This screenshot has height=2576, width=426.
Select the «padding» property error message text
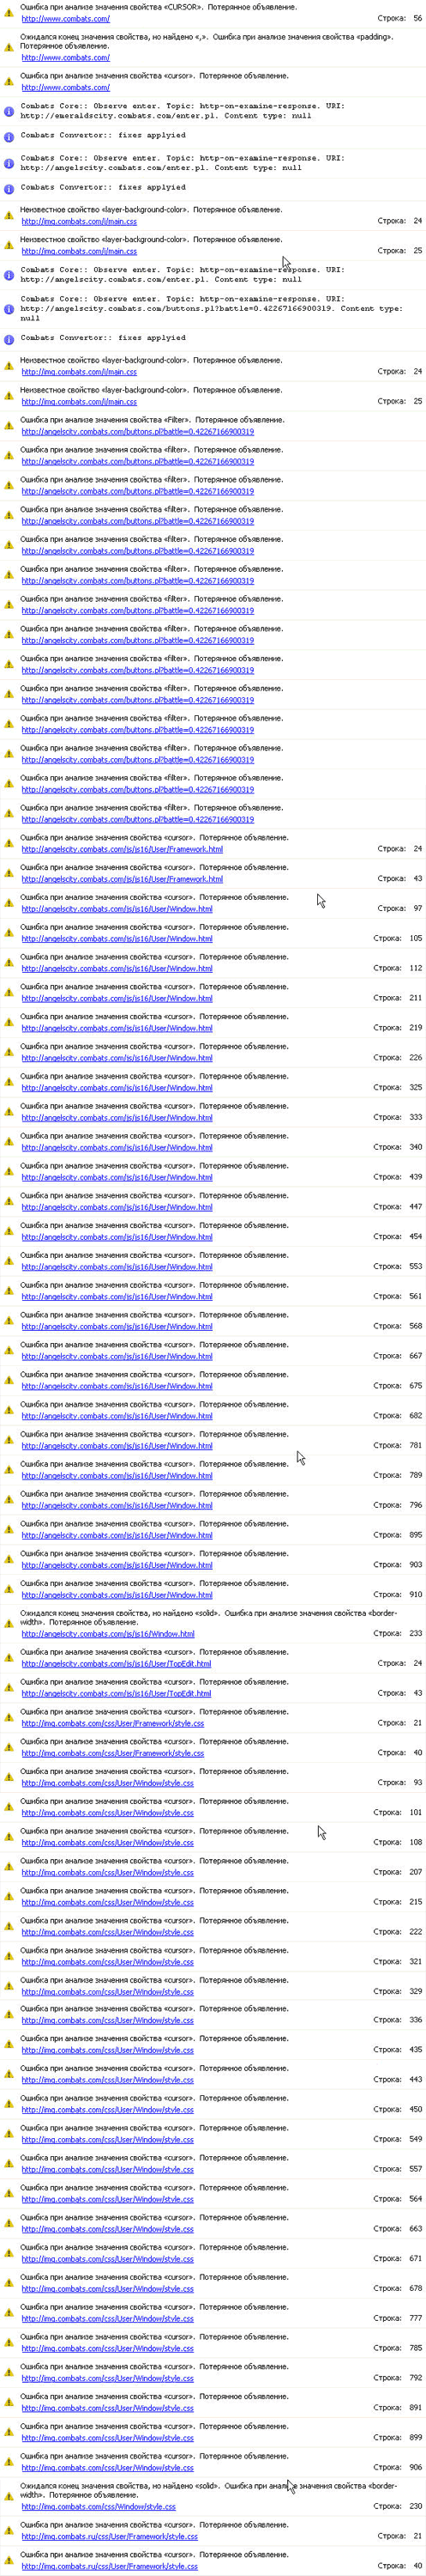[207, 42]
